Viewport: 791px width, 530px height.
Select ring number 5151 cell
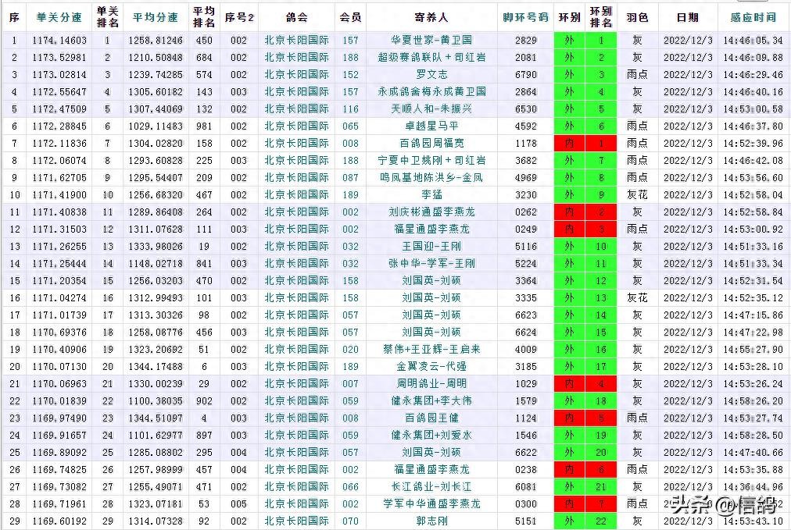pos(525,521)
